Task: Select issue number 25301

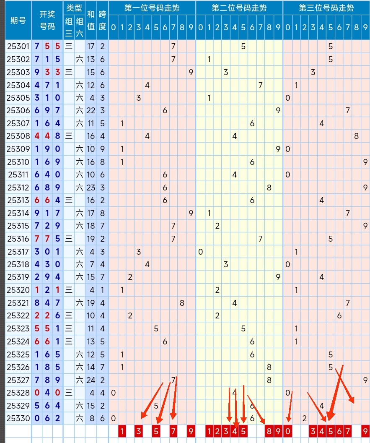Action: click(18, 46)
